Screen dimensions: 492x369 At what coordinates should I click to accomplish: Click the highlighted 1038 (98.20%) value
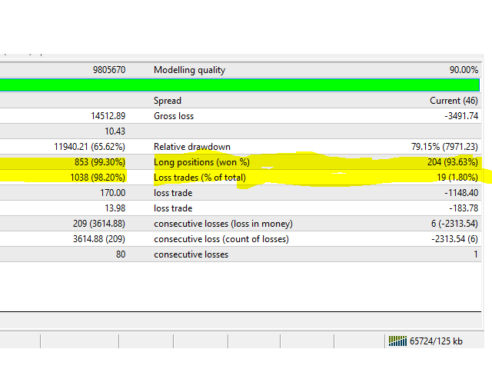click(98, 178)
